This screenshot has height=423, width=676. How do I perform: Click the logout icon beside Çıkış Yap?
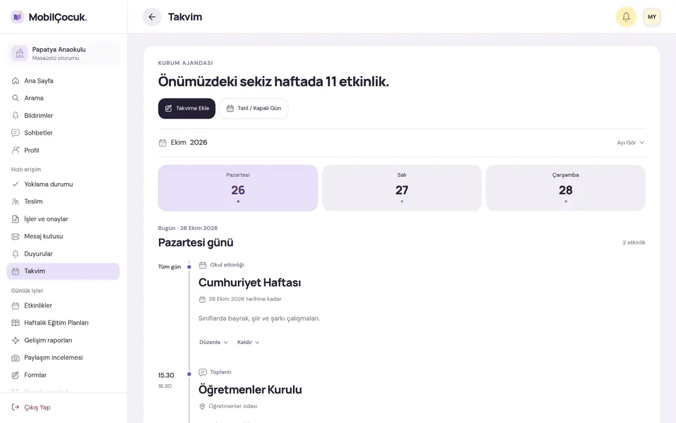point(16,407)
